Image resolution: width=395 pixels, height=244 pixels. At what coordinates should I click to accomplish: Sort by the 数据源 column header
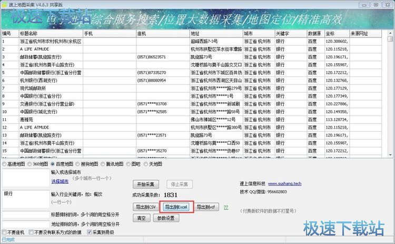[x=315, y=34]
